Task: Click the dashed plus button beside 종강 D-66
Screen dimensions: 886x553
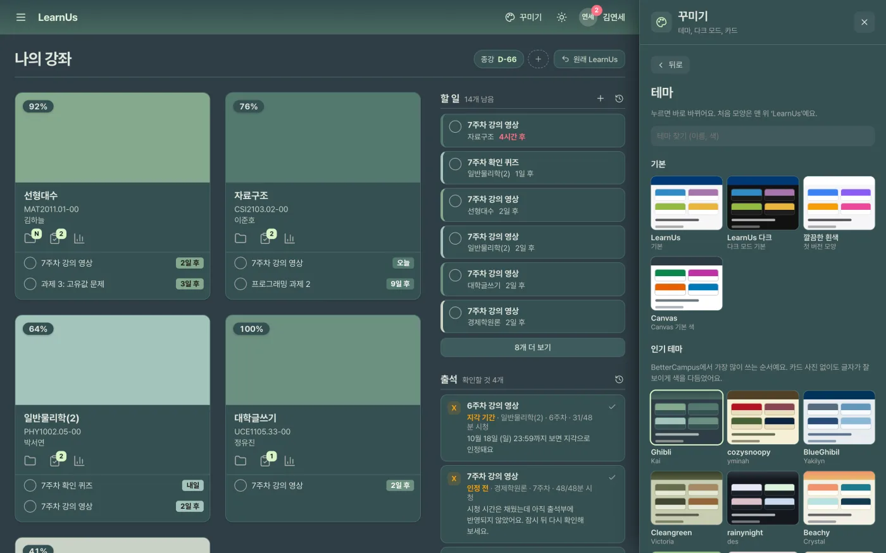Action: [x=538, y=59]
